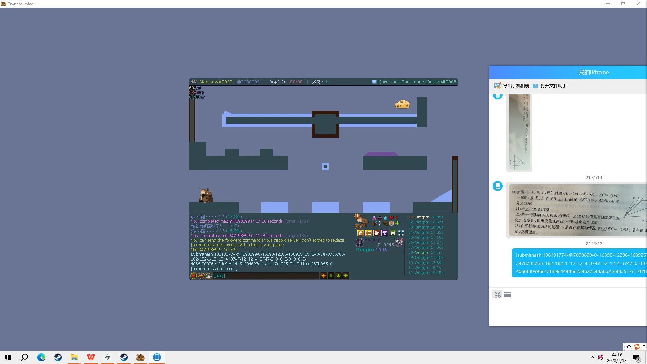Viewport: 647px width, 364px height.
Task: Click the room name @#records0bootcamp in header
Action: tap(402, 82)
